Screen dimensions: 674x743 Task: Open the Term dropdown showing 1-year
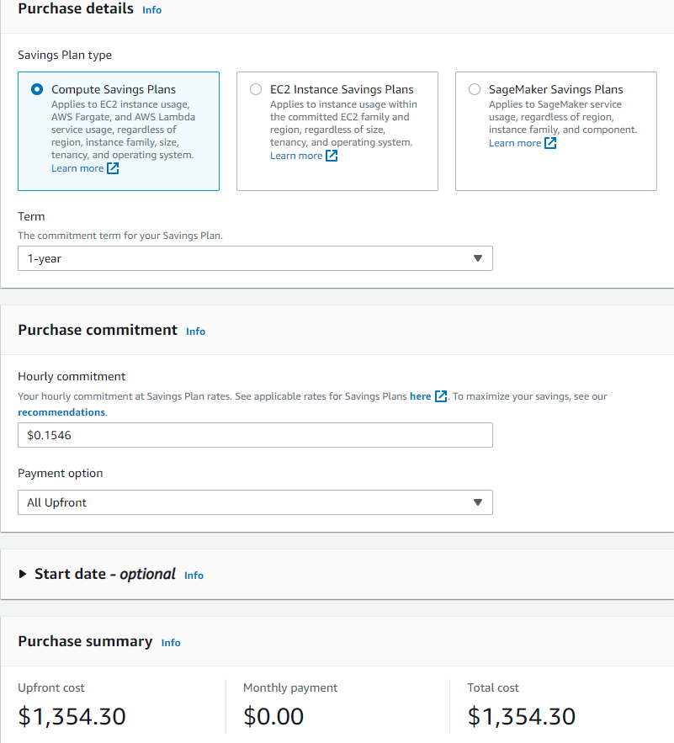pos(255,258)
